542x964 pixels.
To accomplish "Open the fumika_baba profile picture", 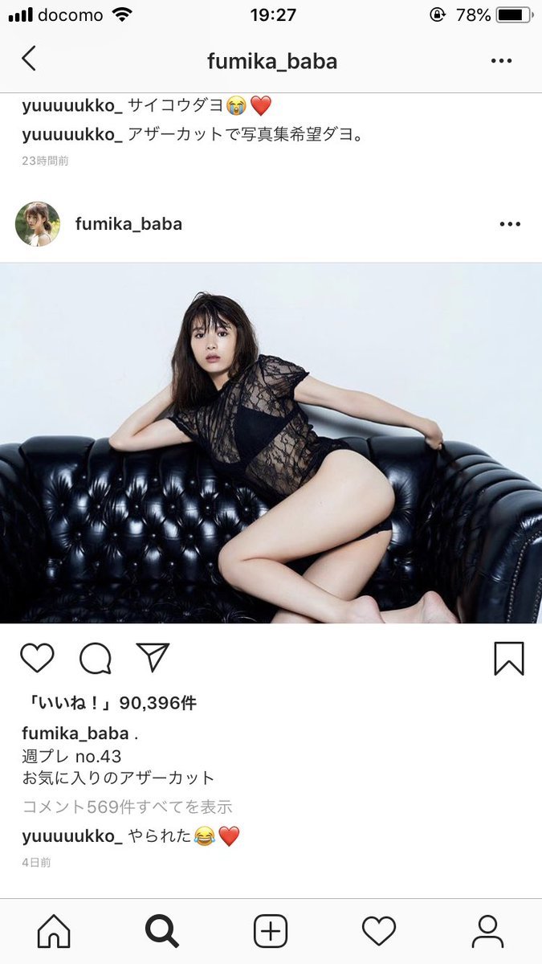I will point(38,224).
